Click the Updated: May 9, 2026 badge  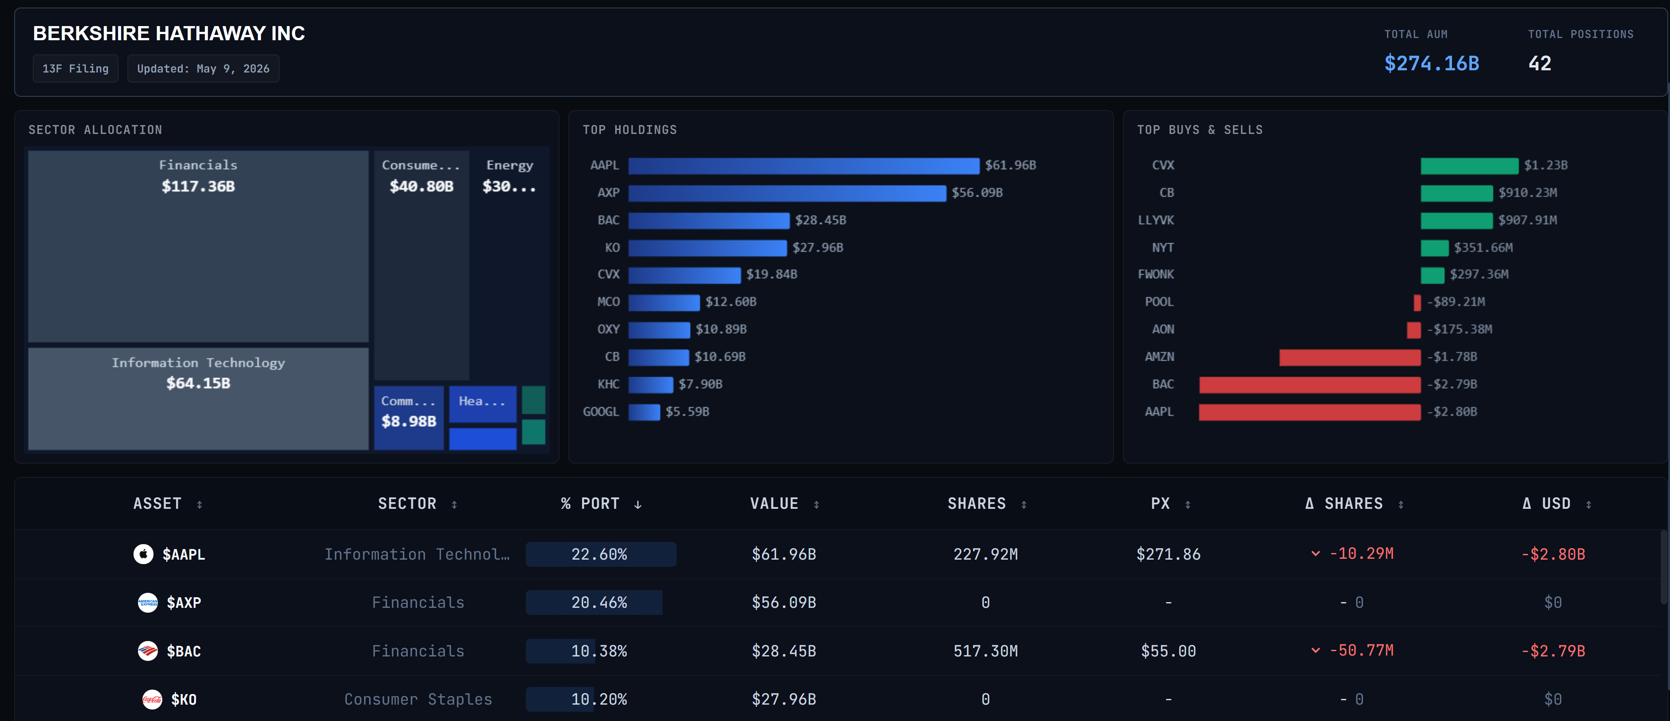point(203,69)
